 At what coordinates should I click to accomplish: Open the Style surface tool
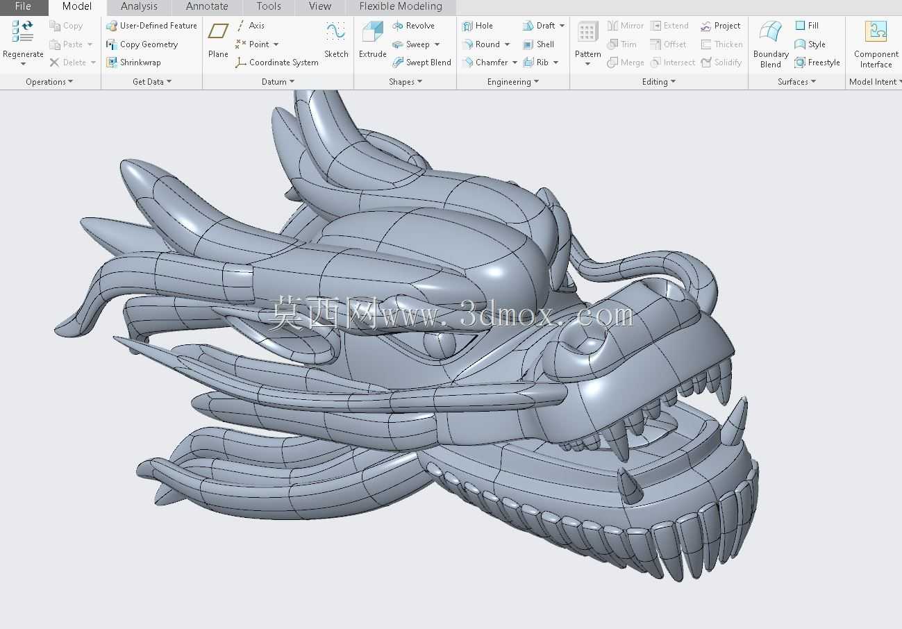click(x=810, y=44)
